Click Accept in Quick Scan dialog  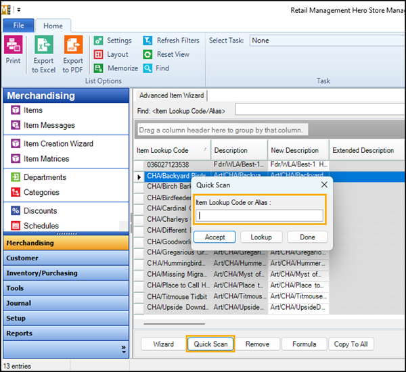coord(215,237)
